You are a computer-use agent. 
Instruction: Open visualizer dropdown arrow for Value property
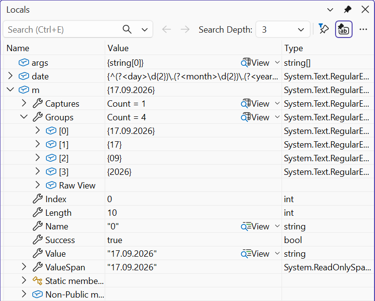277,254
